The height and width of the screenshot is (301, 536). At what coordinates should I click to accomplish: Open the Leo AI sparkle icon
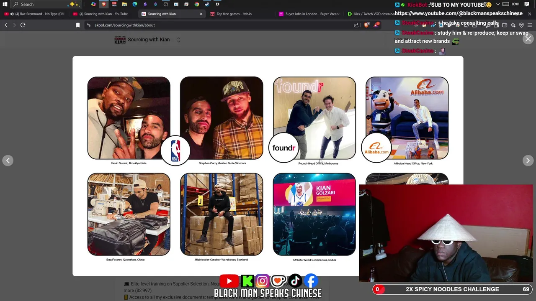(x=513, y=25)
